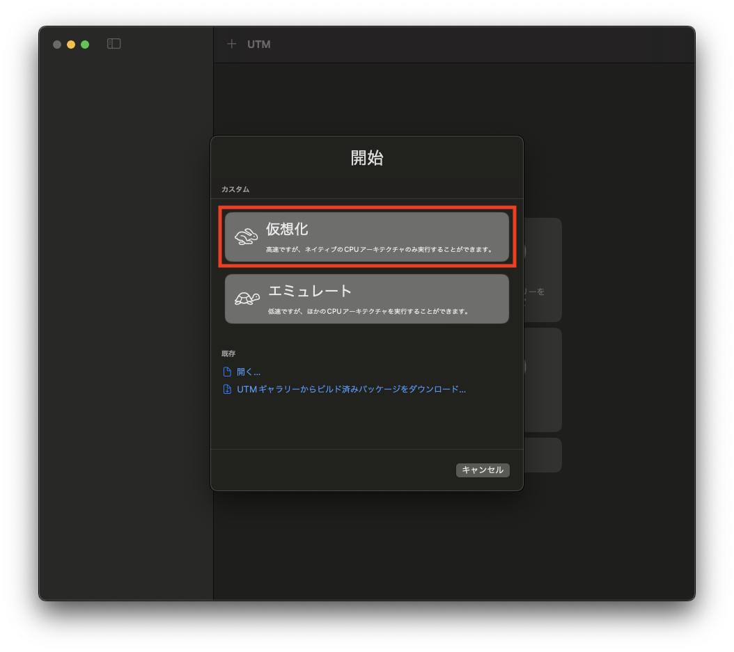
Task: Click the カスタム section header
Action: tap(235, 189)
